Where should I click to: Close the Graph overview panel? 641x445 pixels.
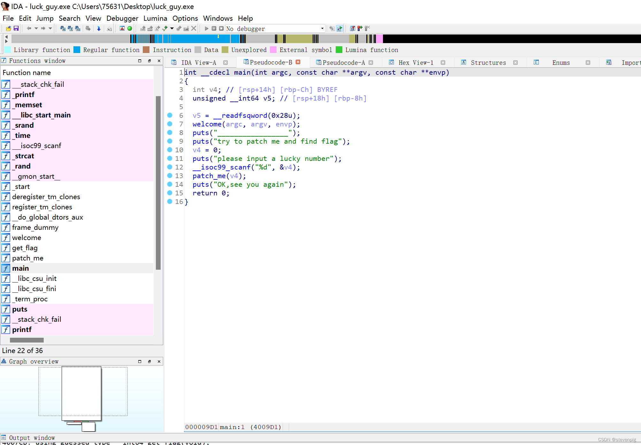(159, 361)
